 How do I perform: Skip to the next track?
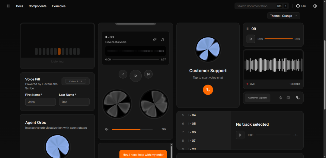click(x=149, y=74)
